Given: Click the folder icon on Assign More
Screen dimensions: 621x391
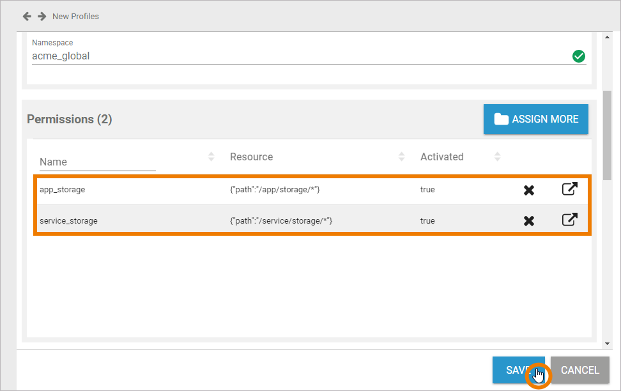Looking at the screenshot, I should click(x=501, y=119).
